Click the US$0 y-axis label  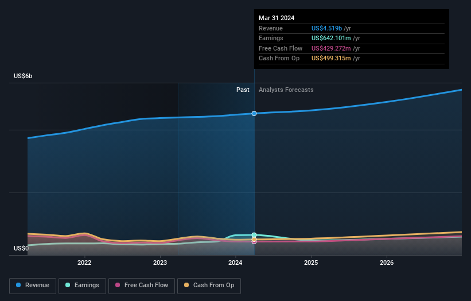[x=21, y=248]
